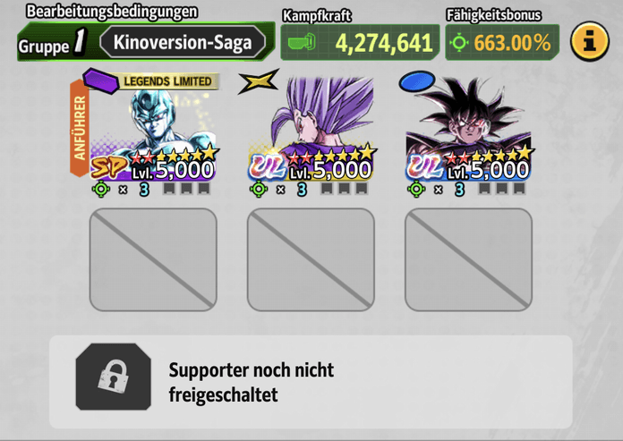
Task: Click the green Kampfkraft fist icon
Action: click(302, 42)
